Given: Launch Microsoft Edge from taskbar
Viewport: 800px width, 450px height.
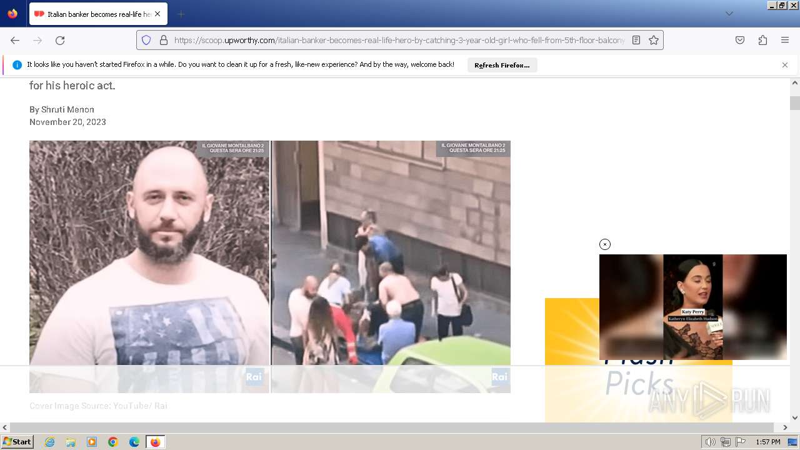Looking at the screenshot, I should [x=134, y=442].
